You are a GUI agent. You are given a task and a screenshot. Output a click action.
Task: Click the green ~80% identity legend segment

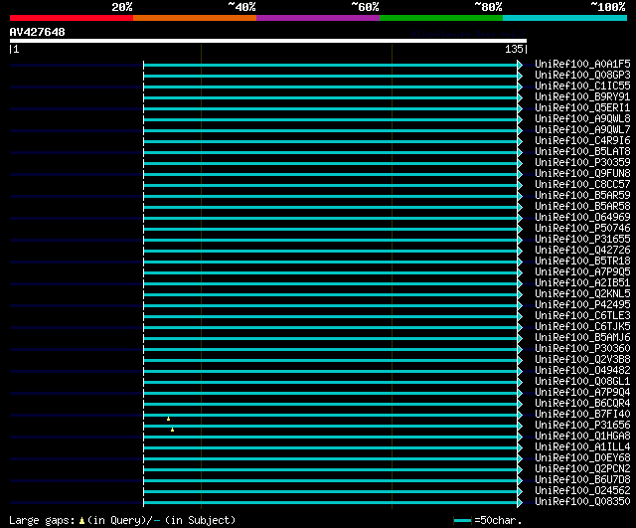pyautogui.click(x=441, y=18)
